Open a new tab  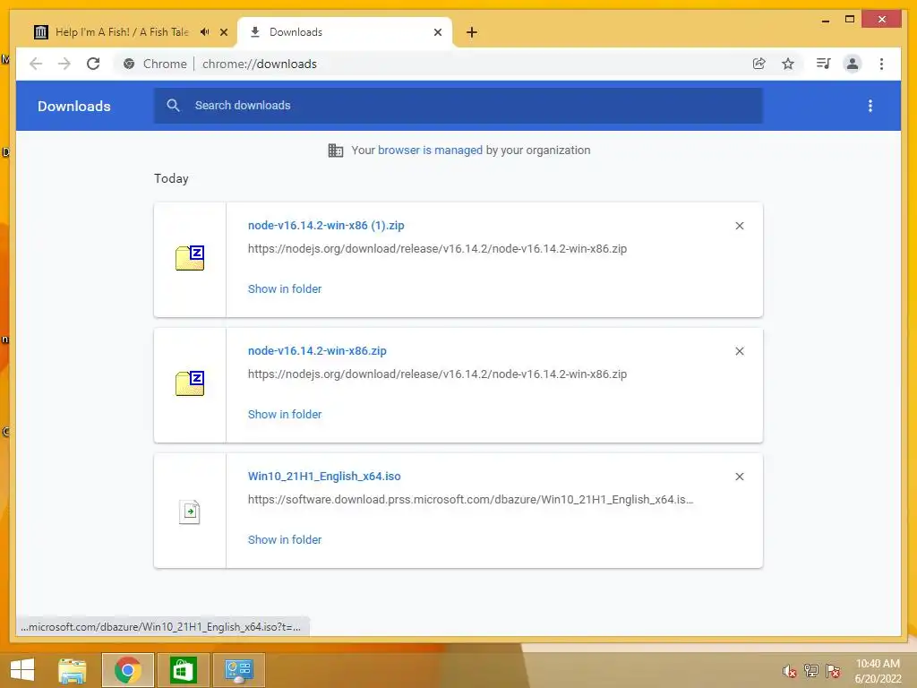tap(471, 32)
